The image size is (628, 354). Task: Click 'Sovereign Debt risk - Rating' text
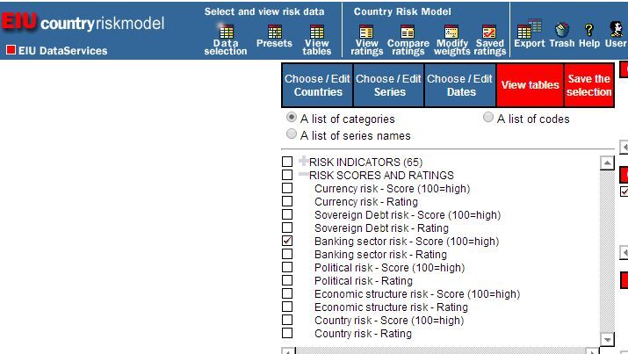tap(381, 228)
